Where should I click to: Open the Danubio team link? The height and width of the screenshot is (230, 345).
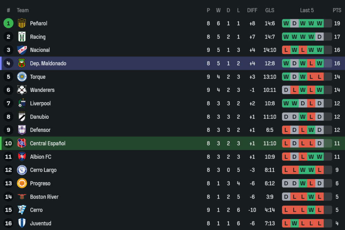39,117
